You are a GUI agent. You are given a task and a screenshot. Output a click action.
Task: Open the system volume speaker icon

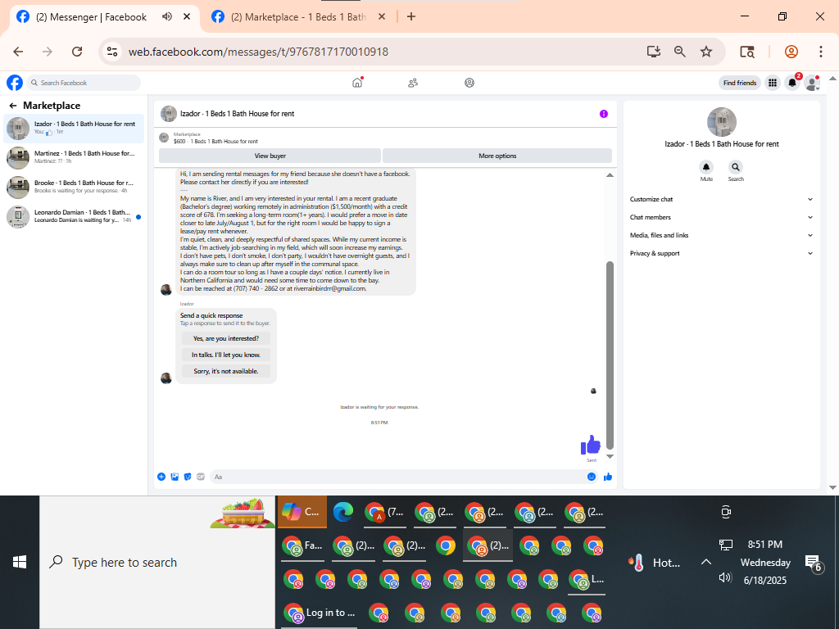coord(725,577)
